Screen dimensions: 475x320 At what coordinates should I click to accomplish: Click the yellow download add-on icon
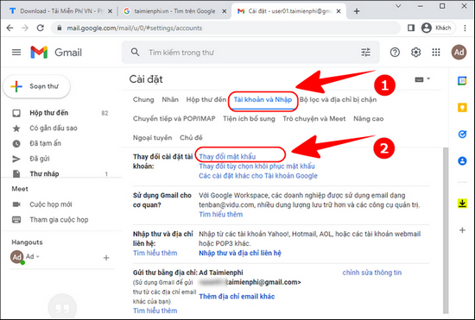click(x=462, y=204)
